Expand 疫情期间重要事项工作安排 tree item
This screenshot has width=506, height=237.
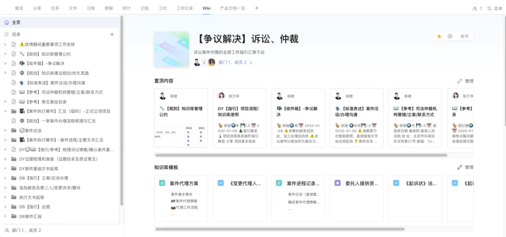tap(6, 44)
